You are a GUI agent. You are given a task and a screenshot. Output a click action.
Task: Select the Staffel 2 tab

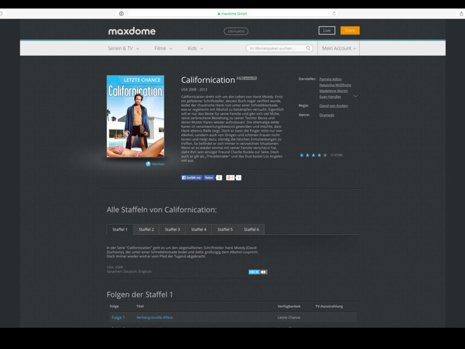tap(146, 229)
